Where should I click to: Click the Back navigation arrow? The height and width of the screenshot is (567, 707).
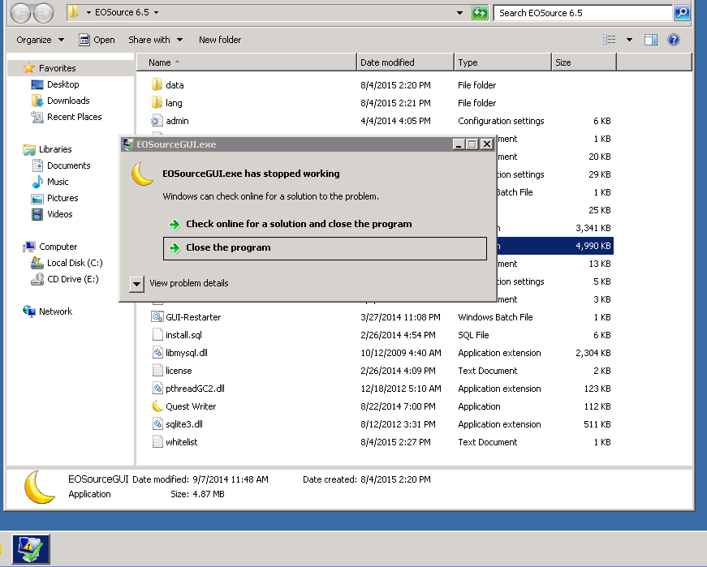[20, 13]
